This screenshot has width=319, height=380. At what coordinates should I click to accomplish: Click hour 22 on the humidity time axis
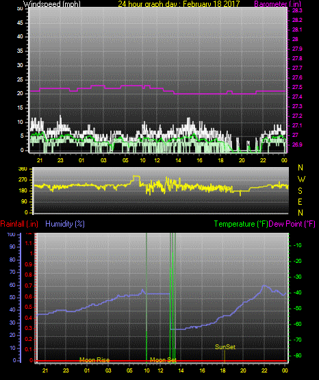pos(264,370)
